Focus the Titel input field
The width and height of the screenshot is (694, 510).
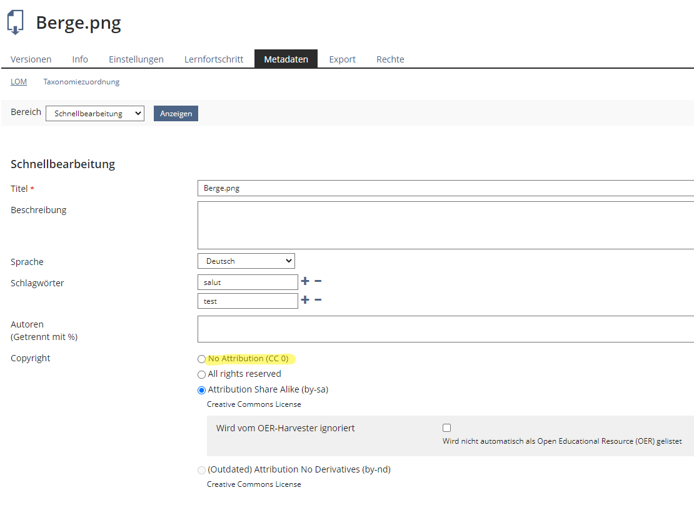tap(445, 188)
